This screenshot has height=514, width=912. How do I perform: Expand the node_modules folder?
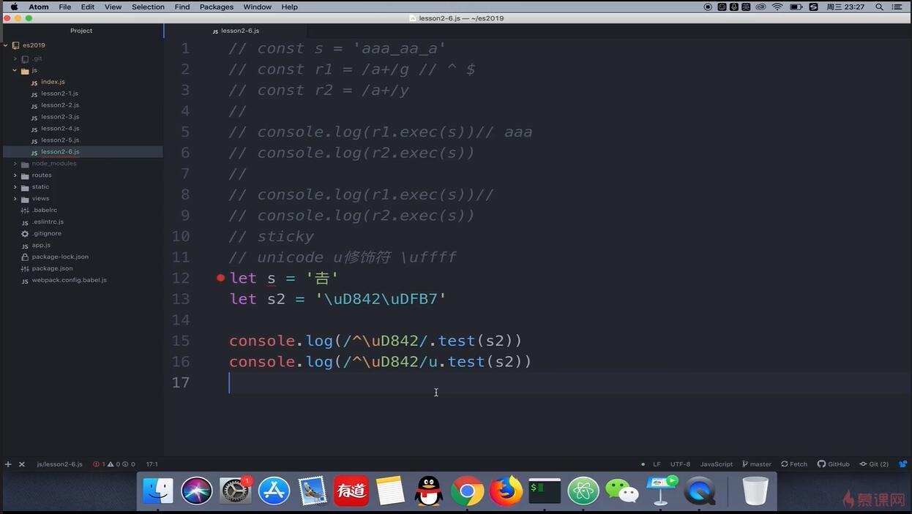click(x=15, y=164)
